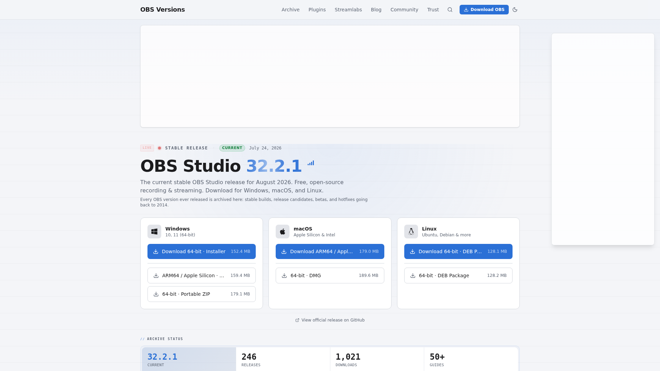View official release on GitHub
Image resolution: width=660 pixels, height=371 pixels.
(x=330, y=320)
